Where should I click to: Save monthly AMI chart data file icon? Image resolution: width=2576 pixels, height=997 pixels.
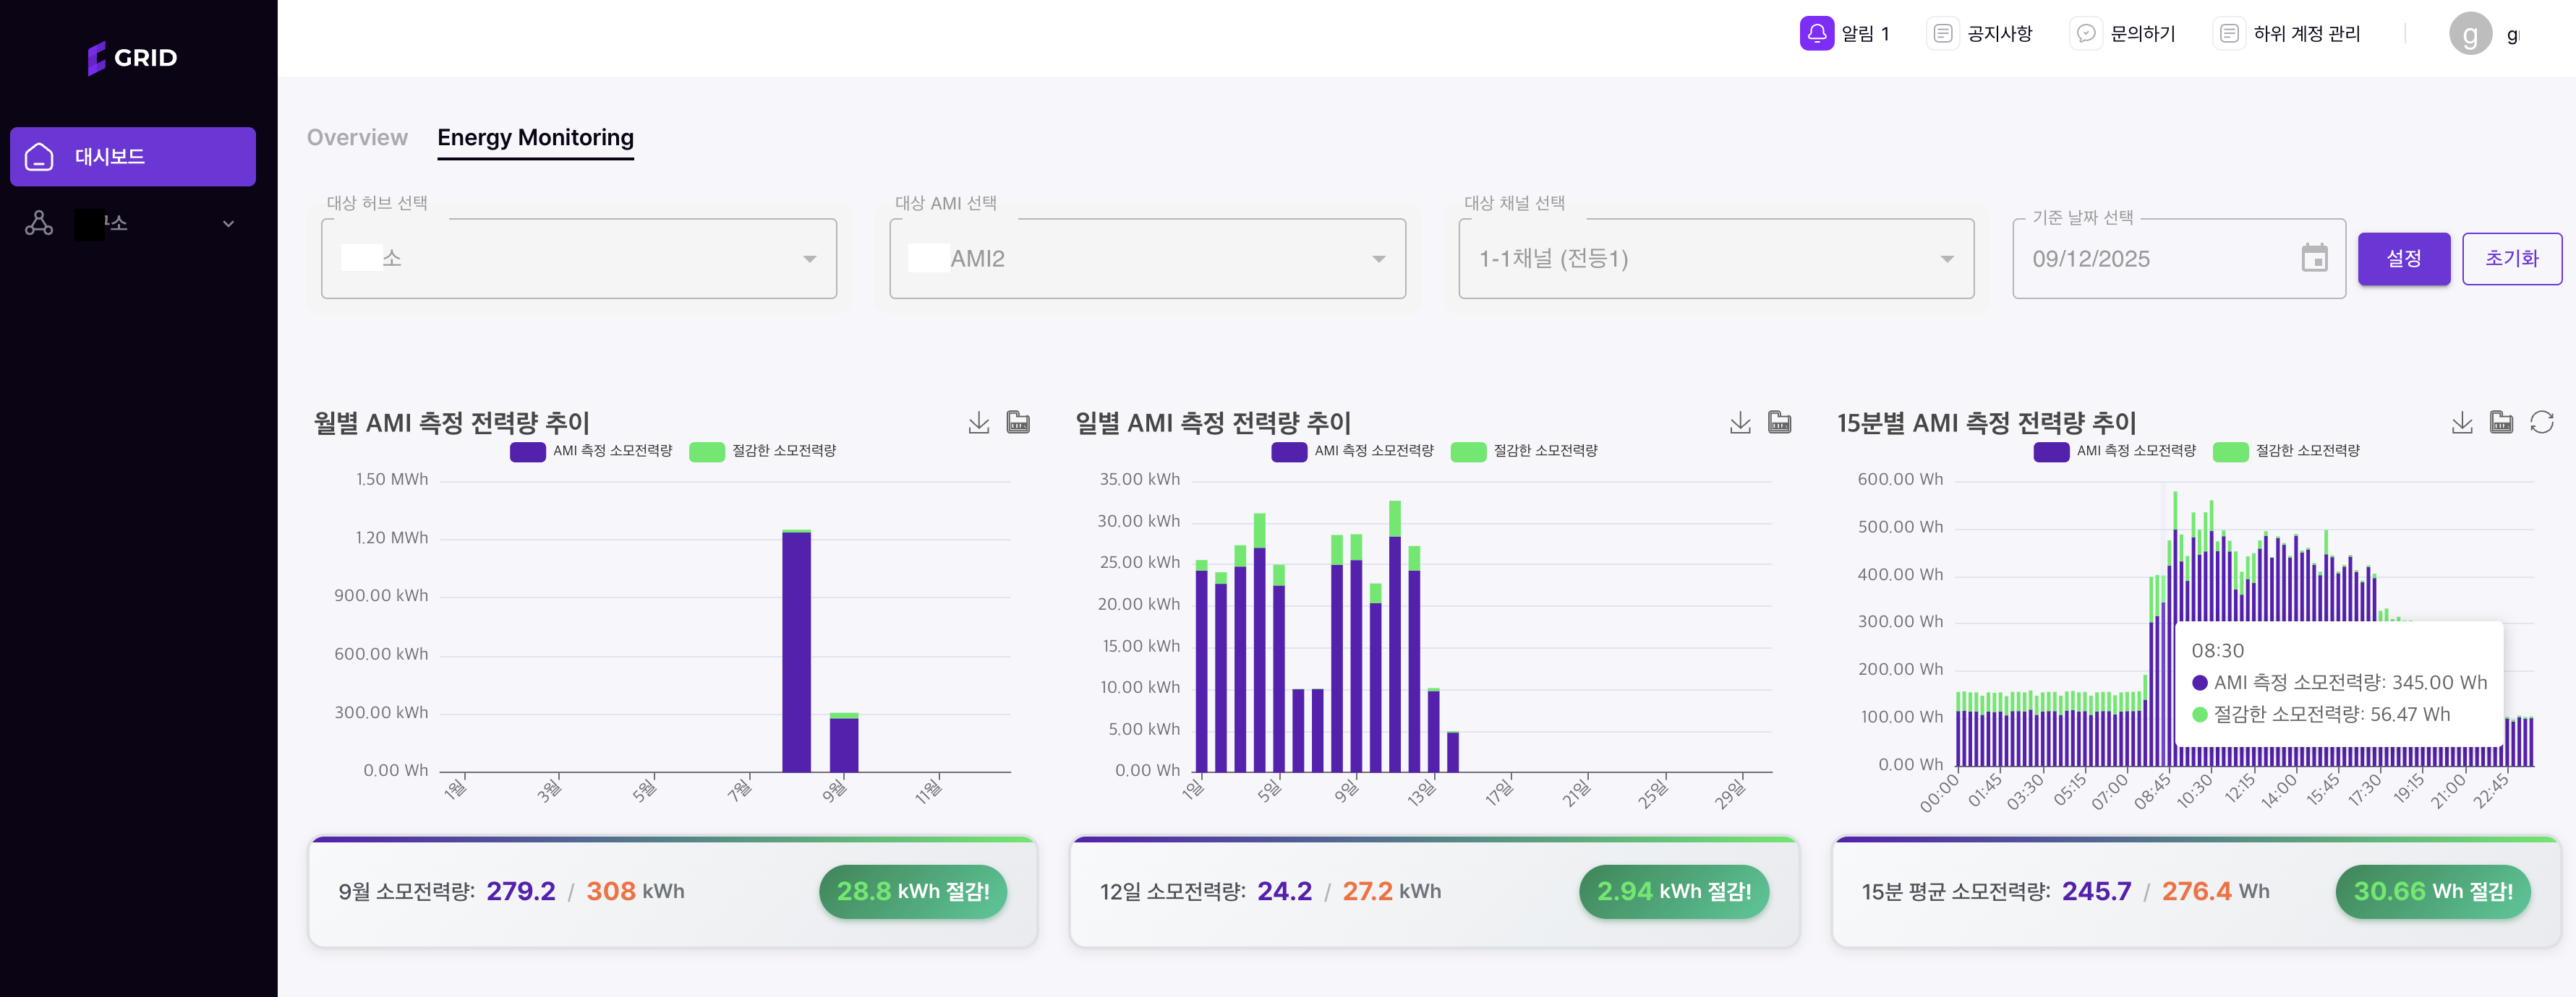pyautogui.click(x=1018, y=423)
